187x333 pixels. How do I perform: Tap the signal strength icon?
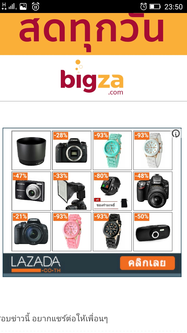(x=12, y=7)
